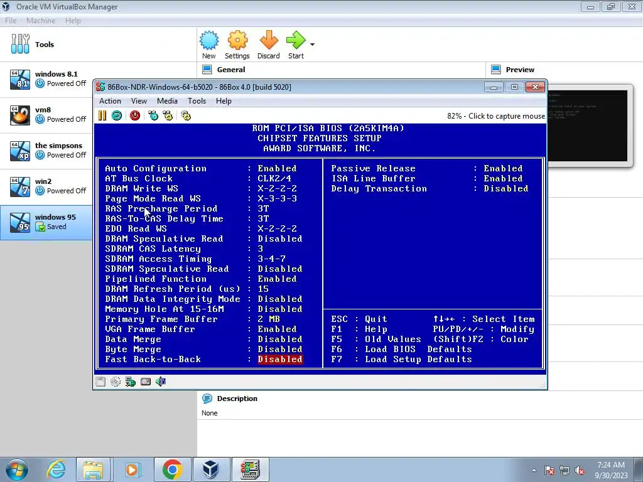The width and height of the screenshot is (643, 482).
Task: Click the network status icon in 86Box status bar
Action: (x=131, y=382)
